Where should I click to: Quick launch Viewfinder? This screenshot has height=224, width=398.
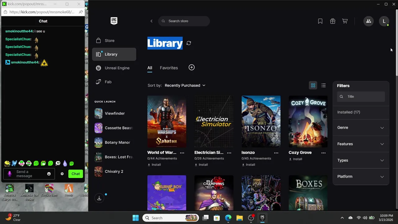(x=114, y=113)
